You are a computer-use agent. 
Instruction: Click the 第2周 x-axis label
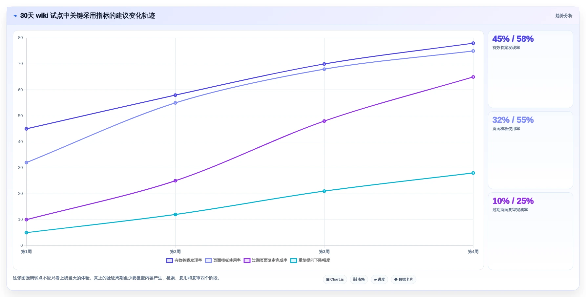click(175, 252)
